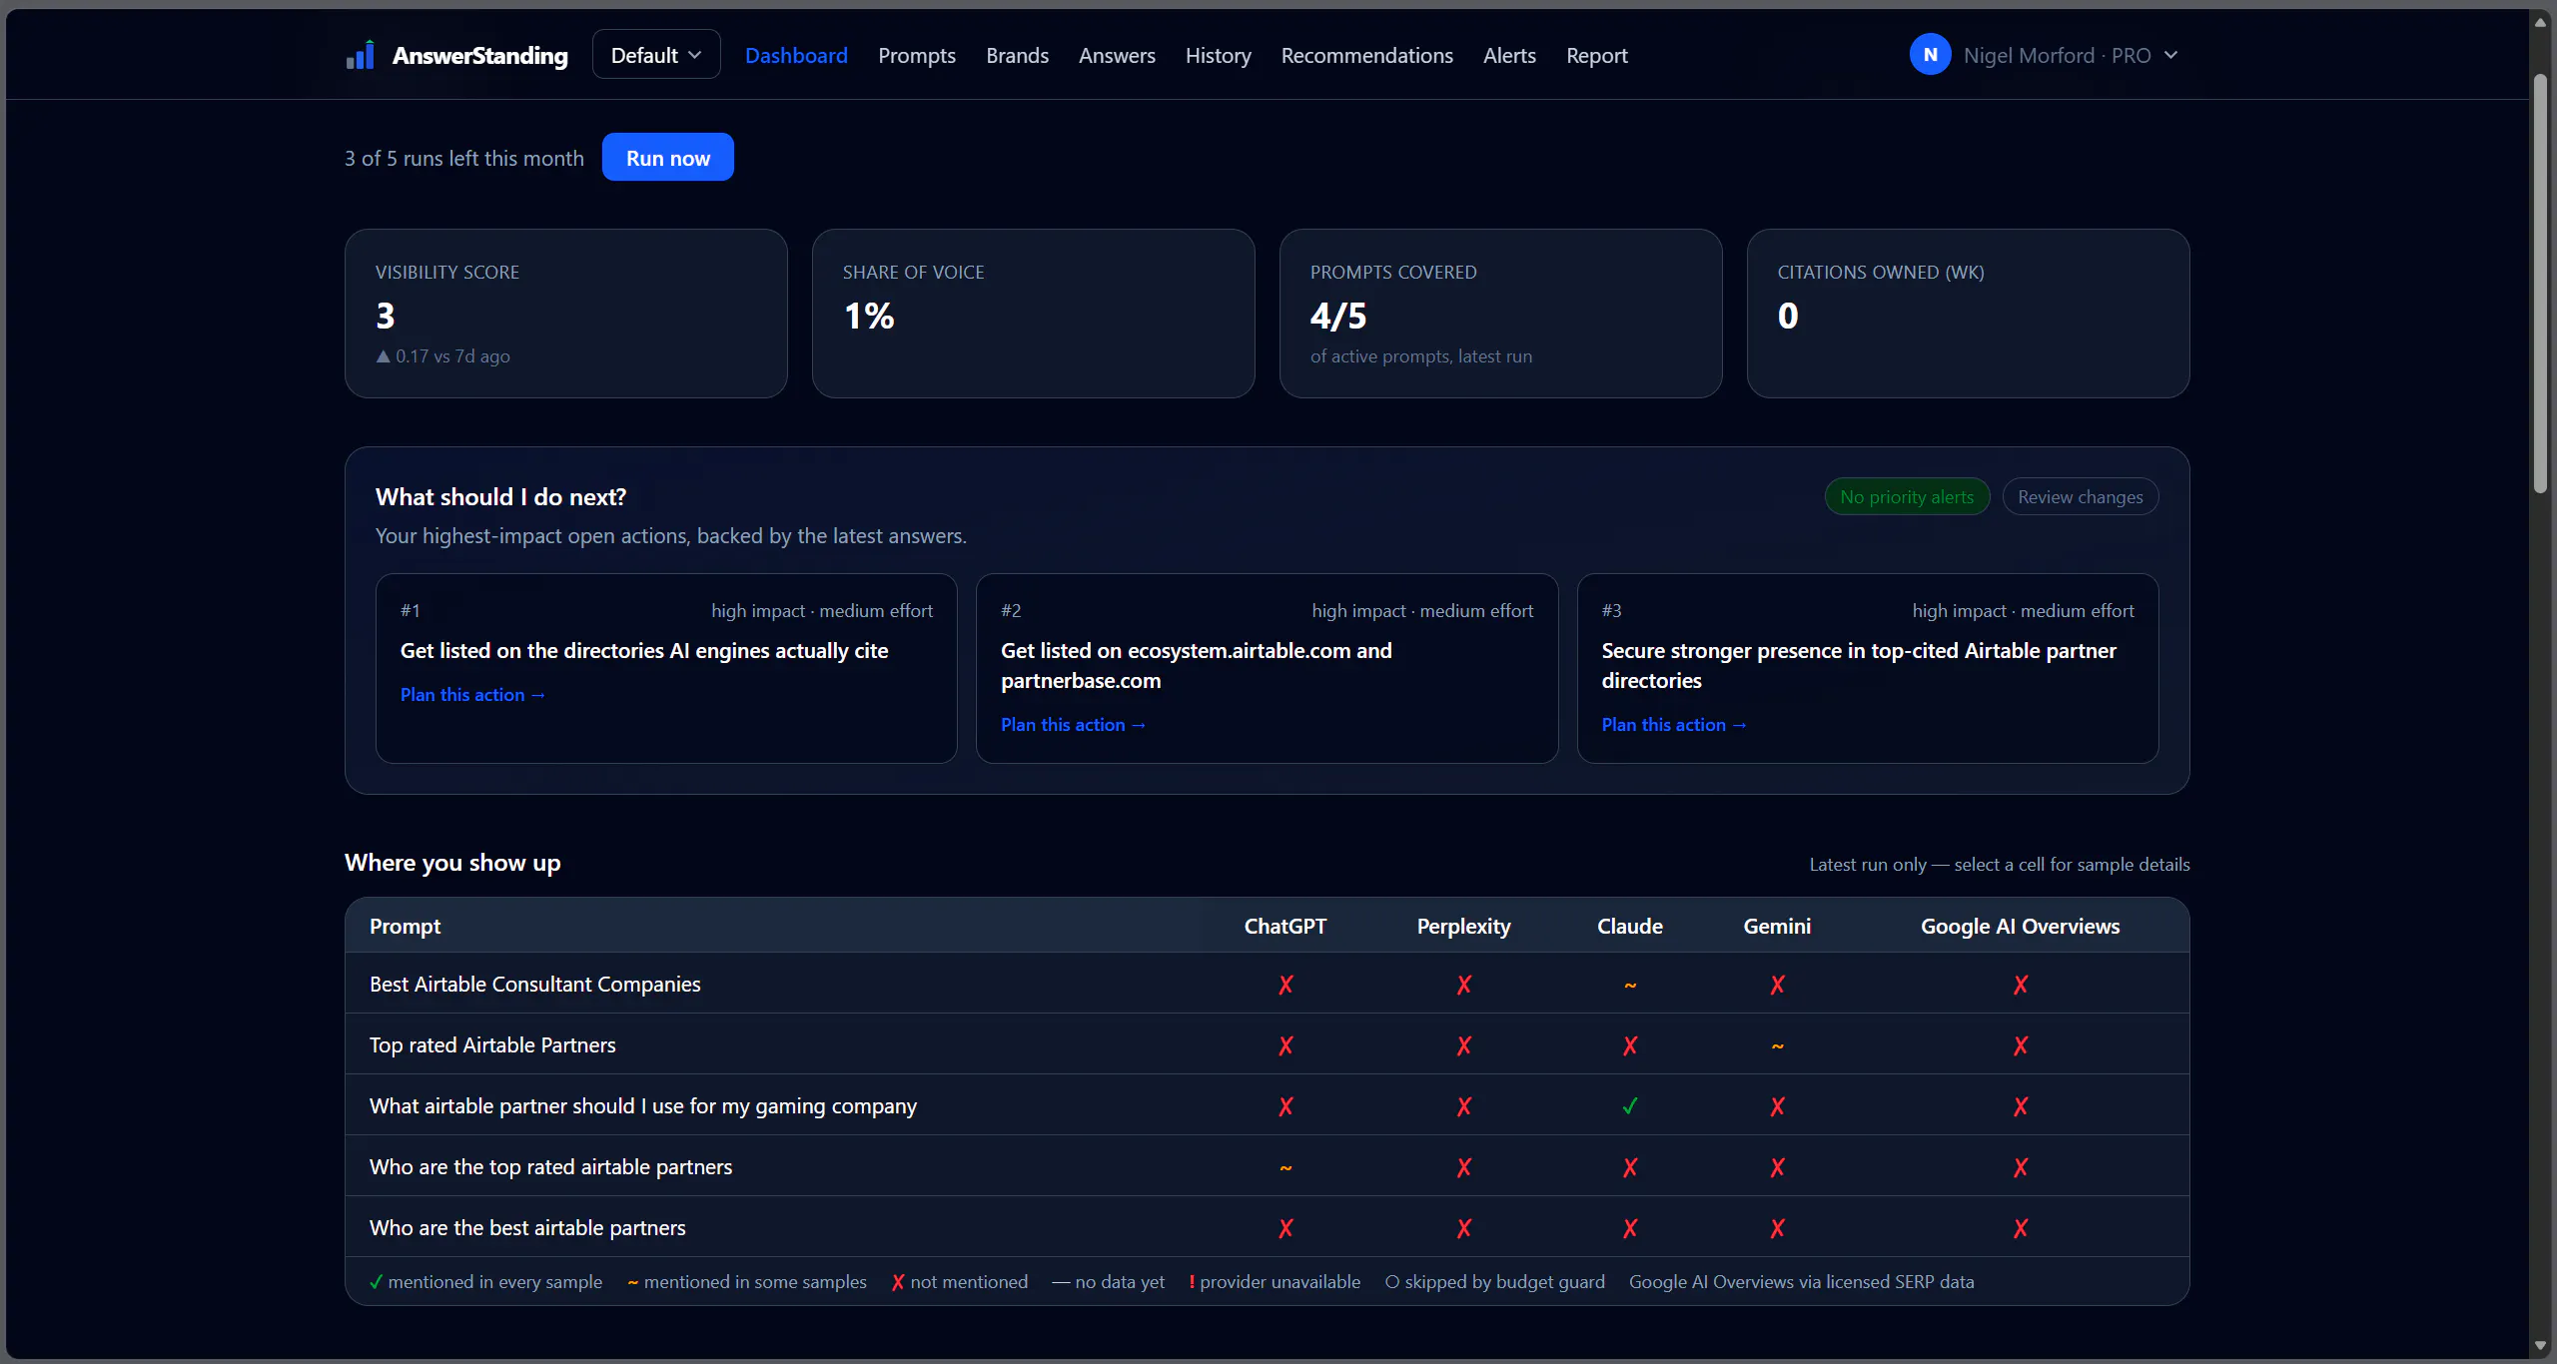Image resolution: width=2557 pixels, height=1364 pixels.
Task: Click the Visibility Score card
Action: click(x=565, y=314)
